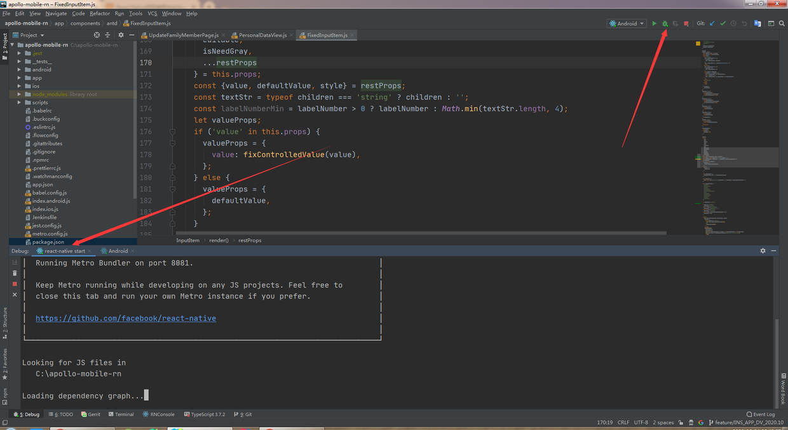The image size is (788, 430).
Task: Expand the .jest folder
Action: click(20, 53)
